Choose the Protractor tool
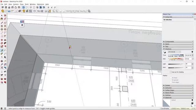This screenshot has height=110, width=196. [x=2, y=54]
